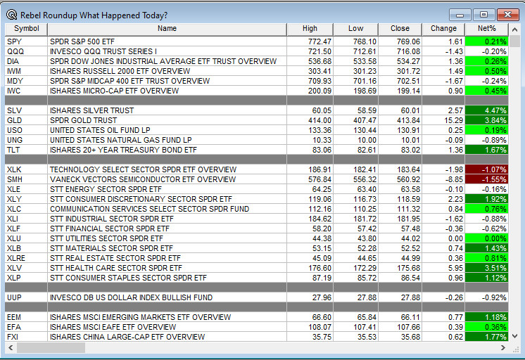Select the XLI symbol cell
Image resolution: width=525 pixels, height=360 pixels.
(x=27, y=219)
